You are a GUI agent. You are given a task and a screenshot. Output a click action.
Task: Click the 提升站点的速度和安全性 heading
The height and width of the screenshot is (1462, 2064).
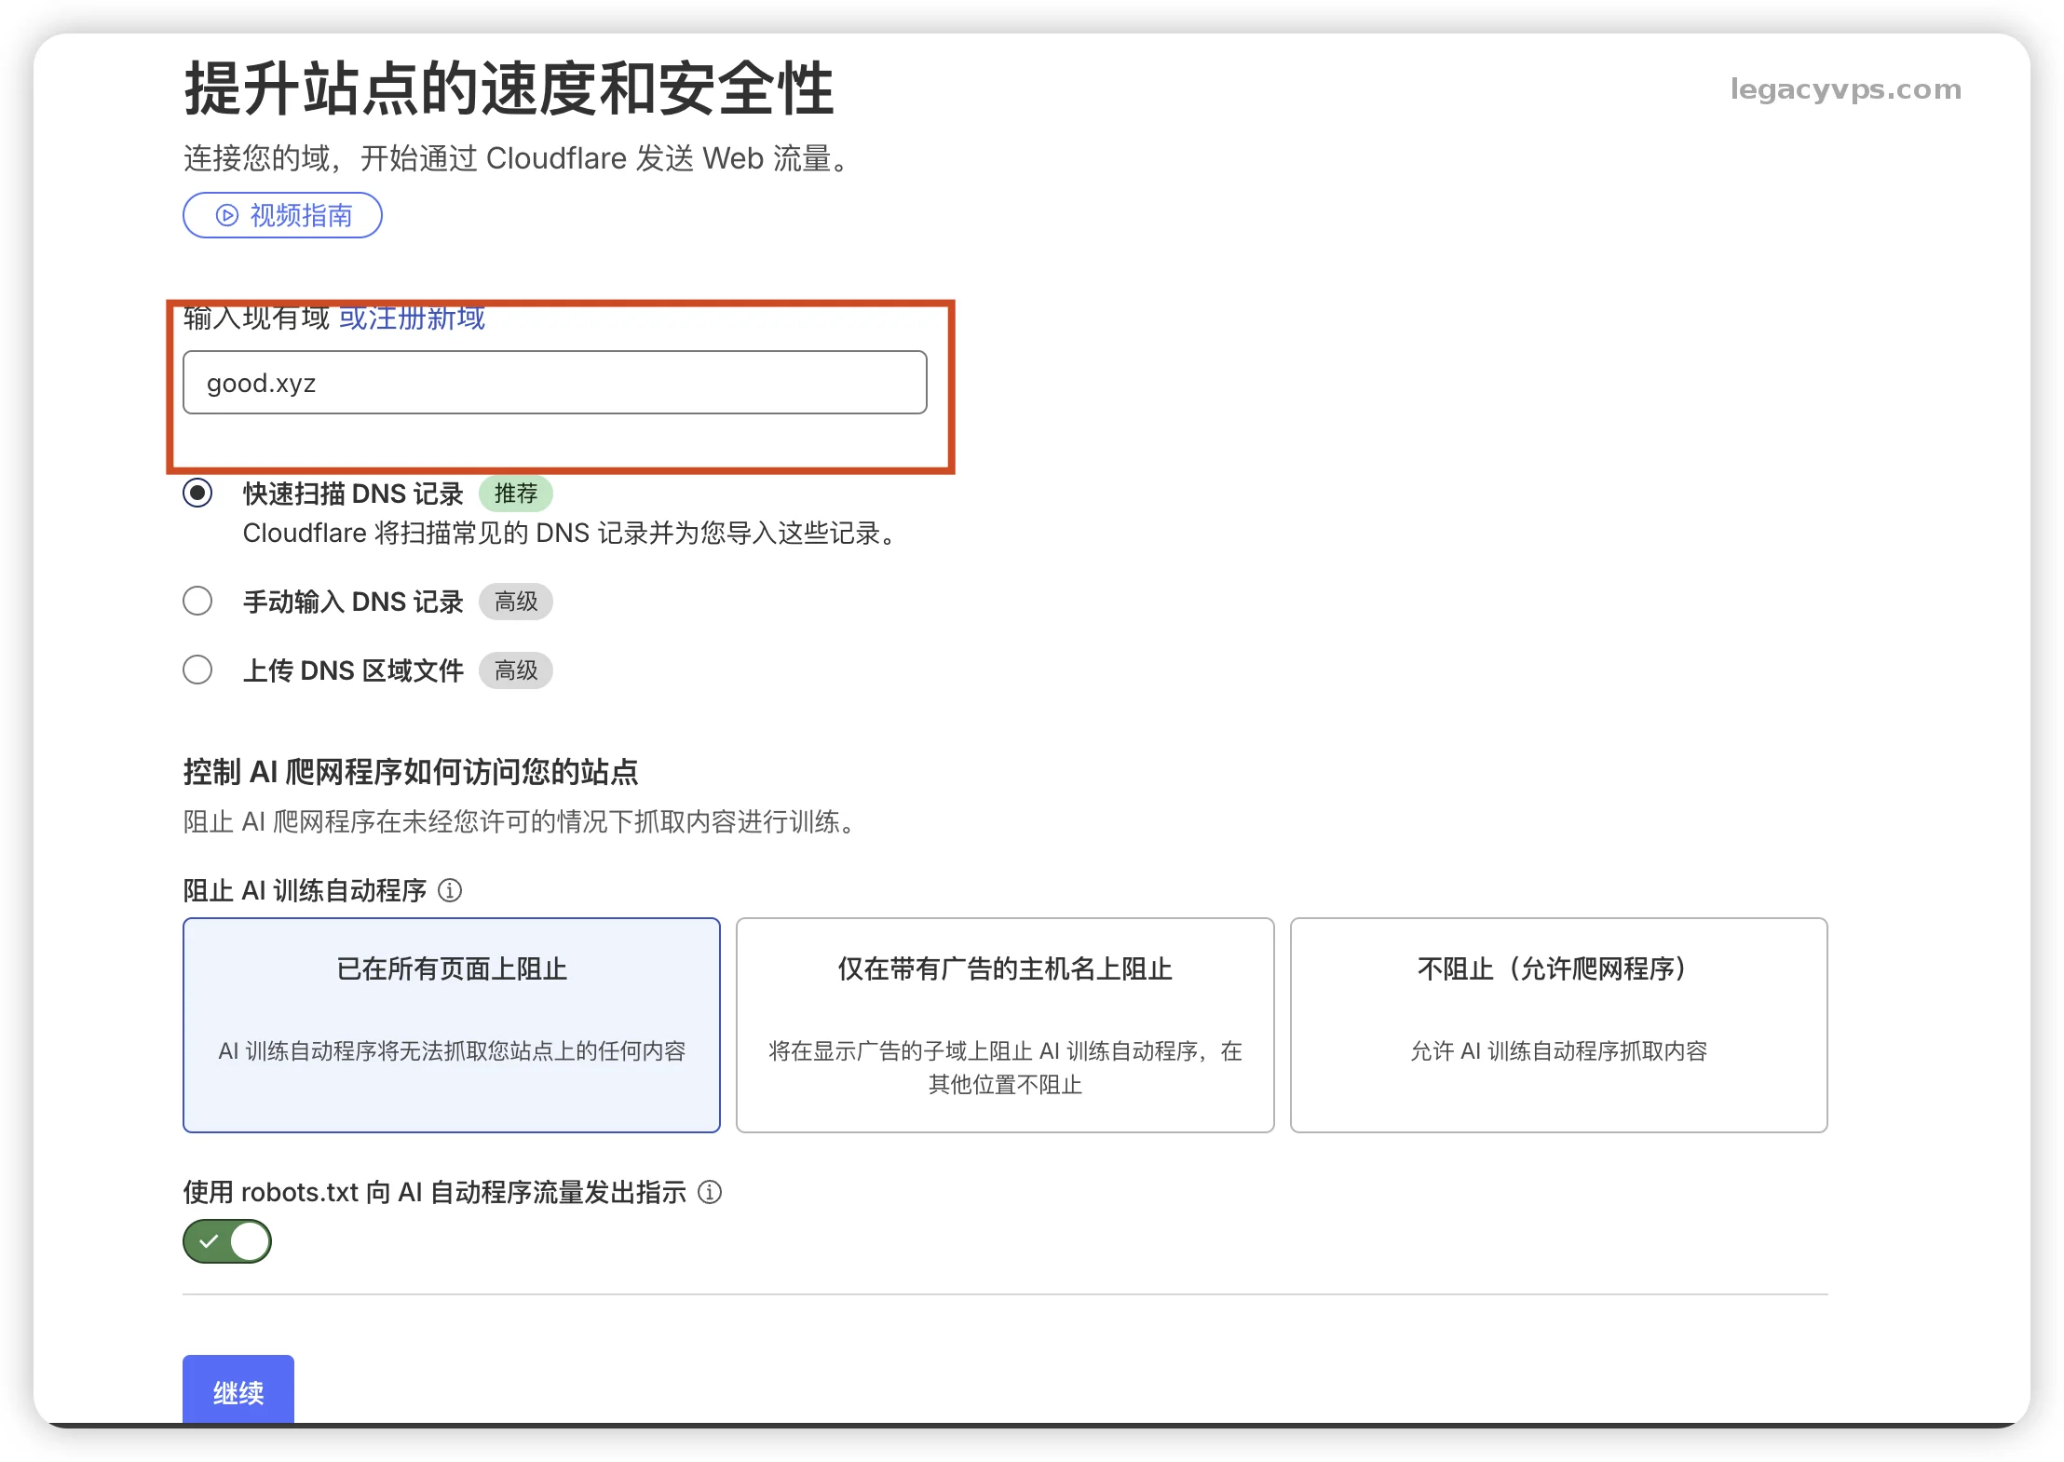pyautogui.click(x=509, y=89)
